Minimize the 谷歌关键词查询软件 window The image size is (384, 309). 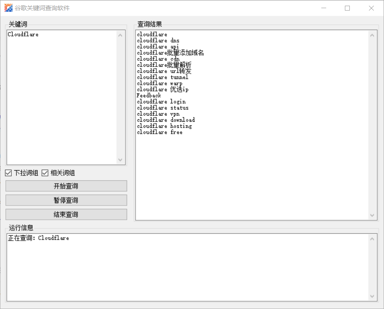click(324, 8)
